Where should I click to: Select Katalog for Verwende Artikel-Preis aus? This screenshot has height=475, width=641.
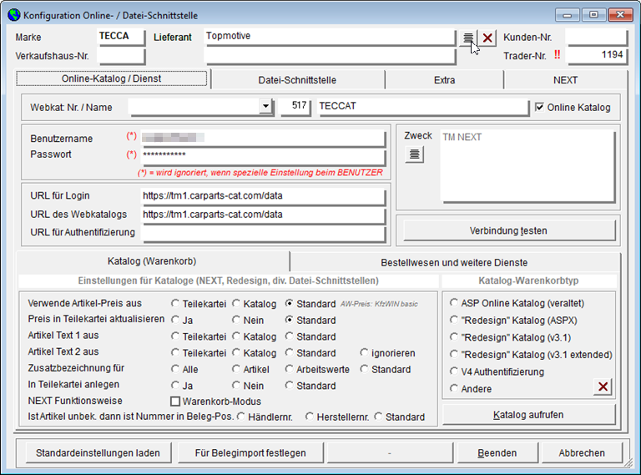point(236,303)
